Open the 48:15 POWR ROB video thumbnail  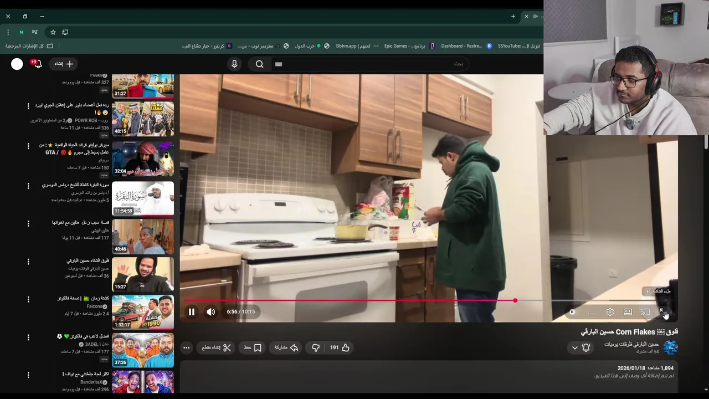[143, 119]
